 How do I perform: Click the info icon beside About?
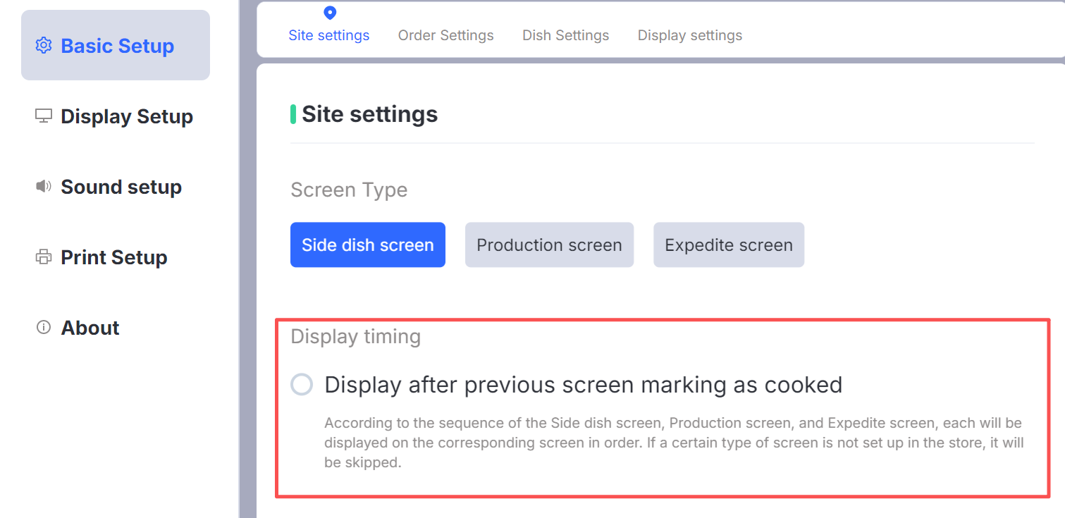click(x=44, y=328)
